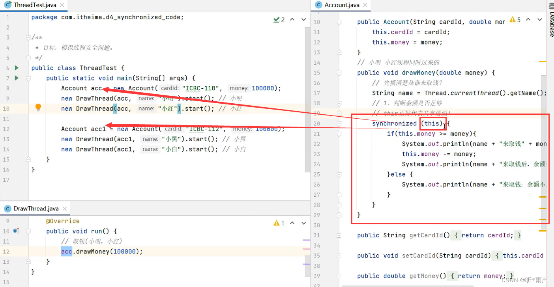Go to previous highlighted problem in Account.java

(x=528, y=19)
